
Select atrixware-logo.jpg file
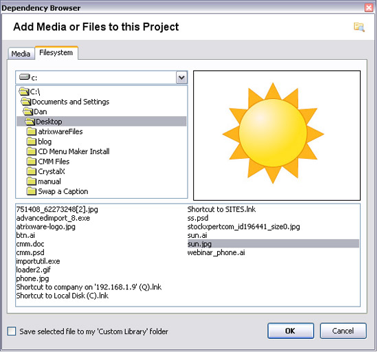click(x=46, y=227)
